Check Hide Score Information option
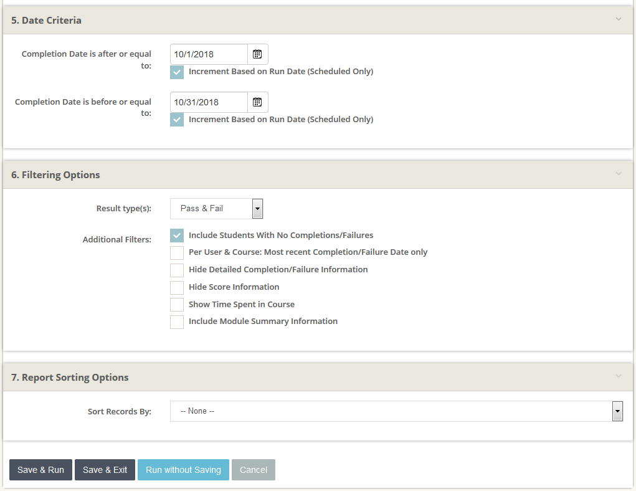Screen dimensions: 636x491 [x=177, y=287]
